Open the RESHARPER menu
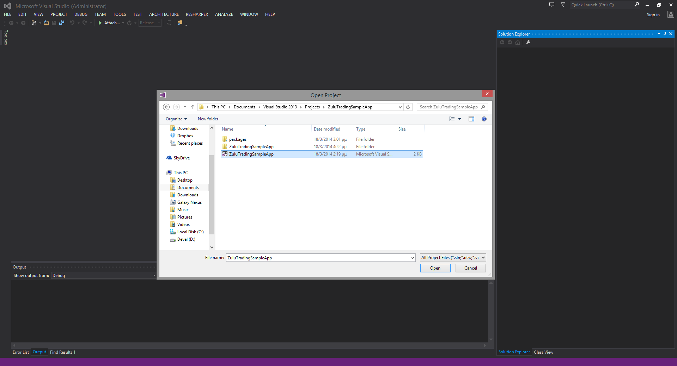 tap(197, 14)
